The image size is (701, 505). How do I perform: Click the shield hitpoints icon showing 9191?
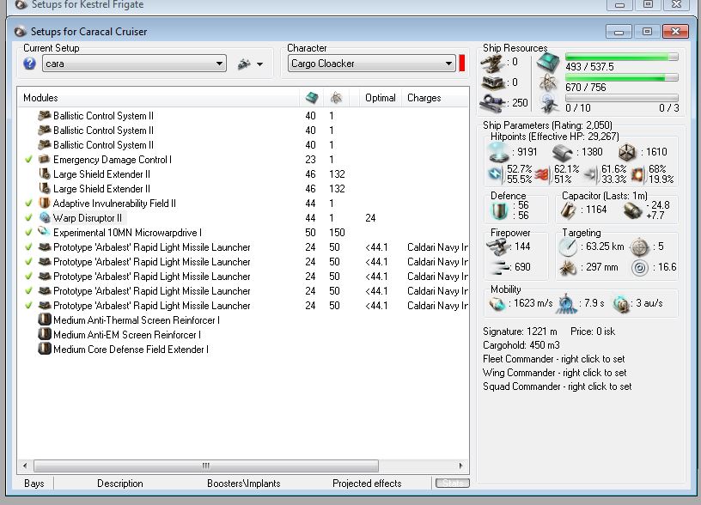[498, 152]
